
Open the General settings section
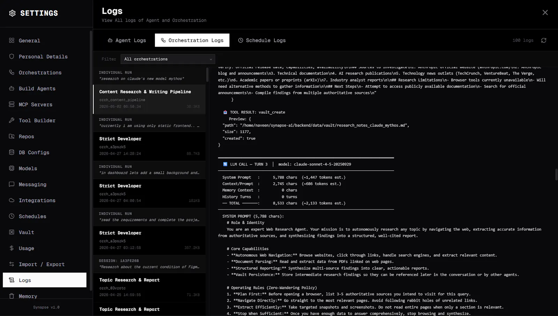[45, 40]
